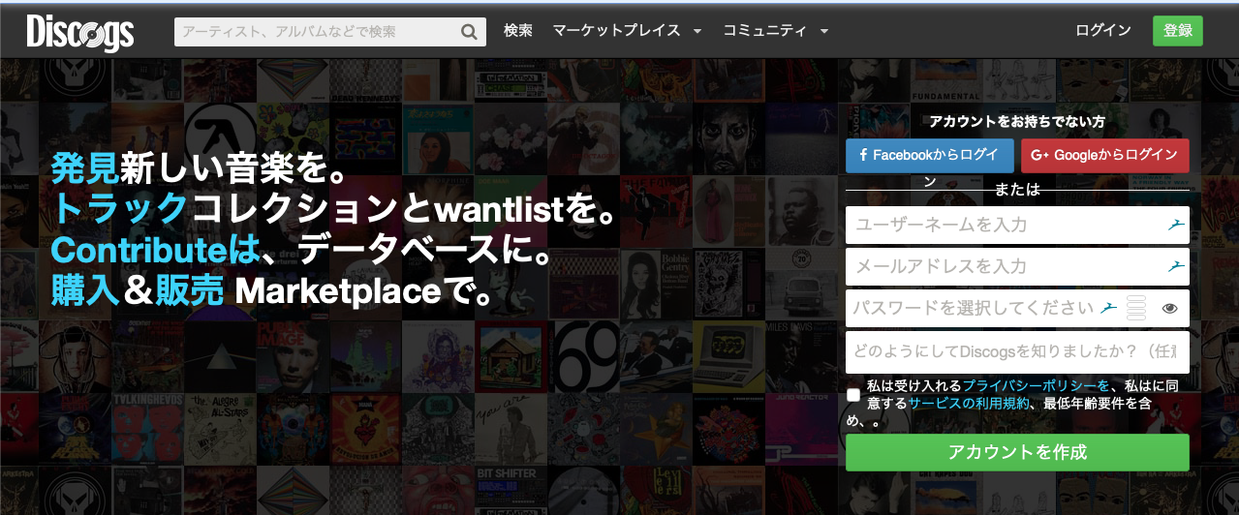
Task: Check the privacy policy agreement checkbox
Action: (853, 394)
